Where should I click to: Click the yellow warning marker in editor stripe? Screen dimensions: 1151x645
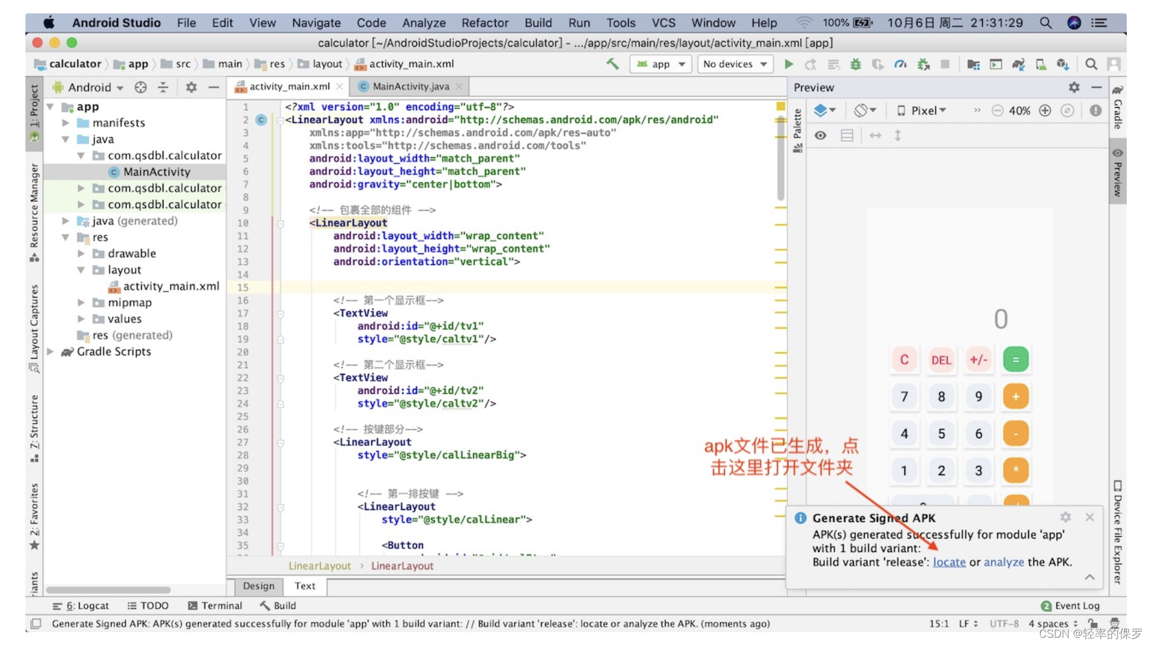(x=780, y=106)
